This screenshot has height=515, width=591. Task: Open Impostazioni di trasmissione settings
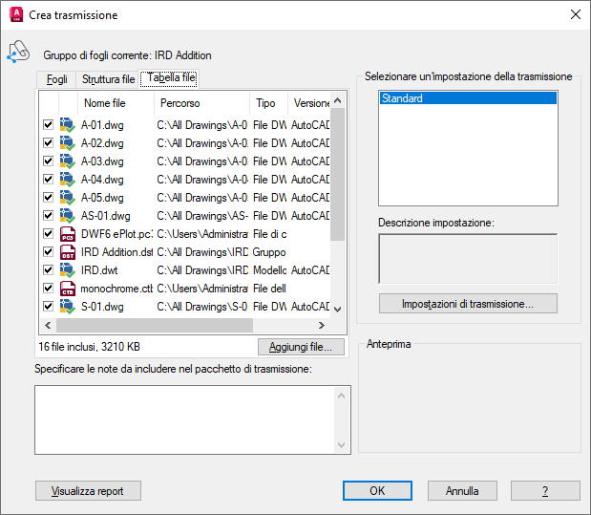(468, 304)
